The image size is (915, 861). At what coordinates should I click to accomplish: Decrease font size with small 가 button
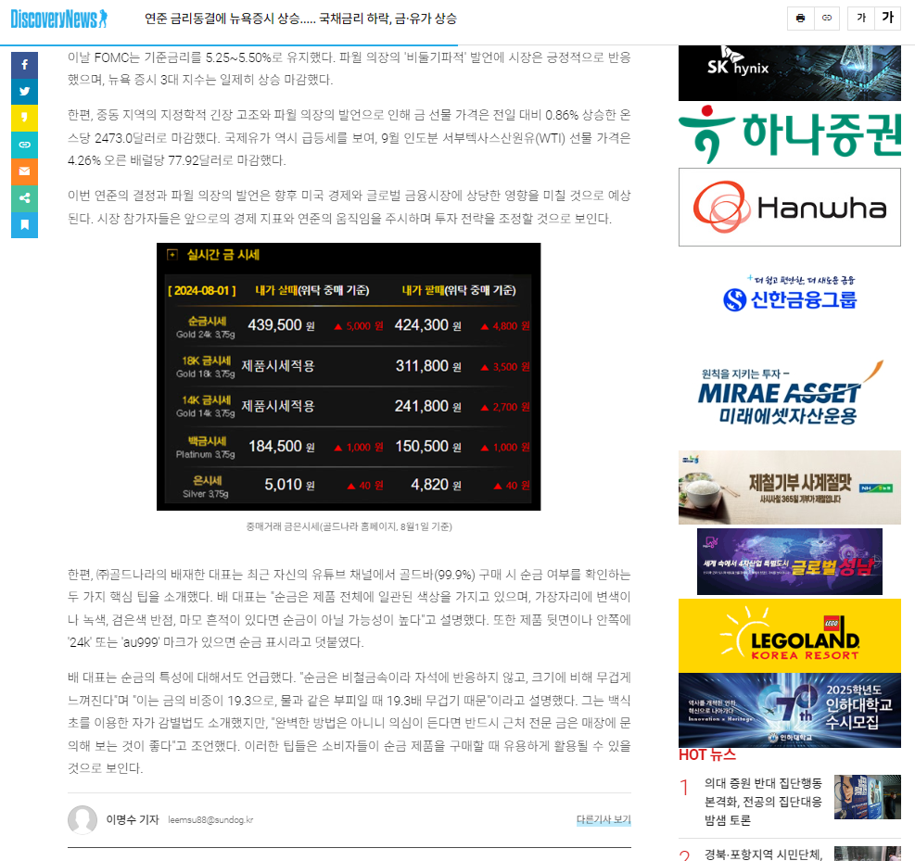(860, 18)
